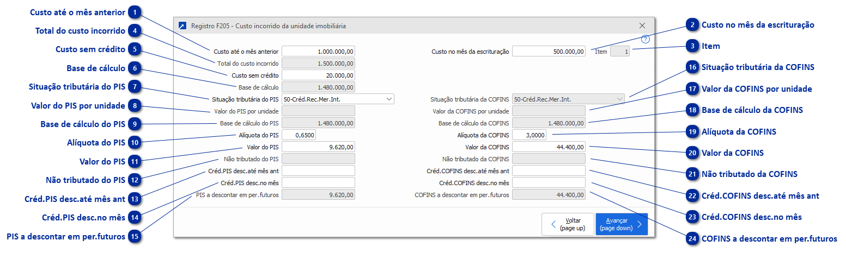
Task: Click the Valor da COFINS field
Action: click(549, 147)
